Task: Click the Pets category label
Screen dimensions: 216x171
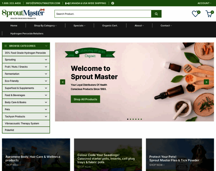Action: tap(7, 109)
